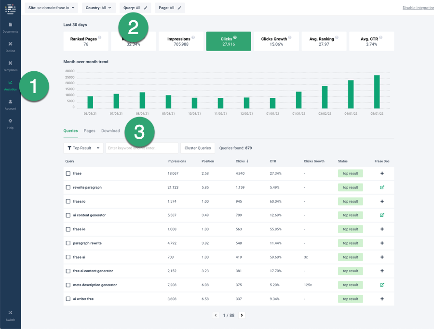The image size is (434, 329).
Task: Click help icon beside Avg. Ranking
Action: (337, 37)
